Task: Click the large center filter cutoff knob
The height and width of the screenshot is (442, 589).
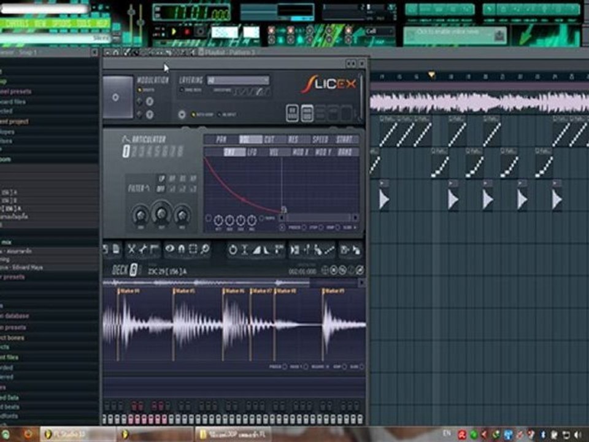Action: point(161,214)
